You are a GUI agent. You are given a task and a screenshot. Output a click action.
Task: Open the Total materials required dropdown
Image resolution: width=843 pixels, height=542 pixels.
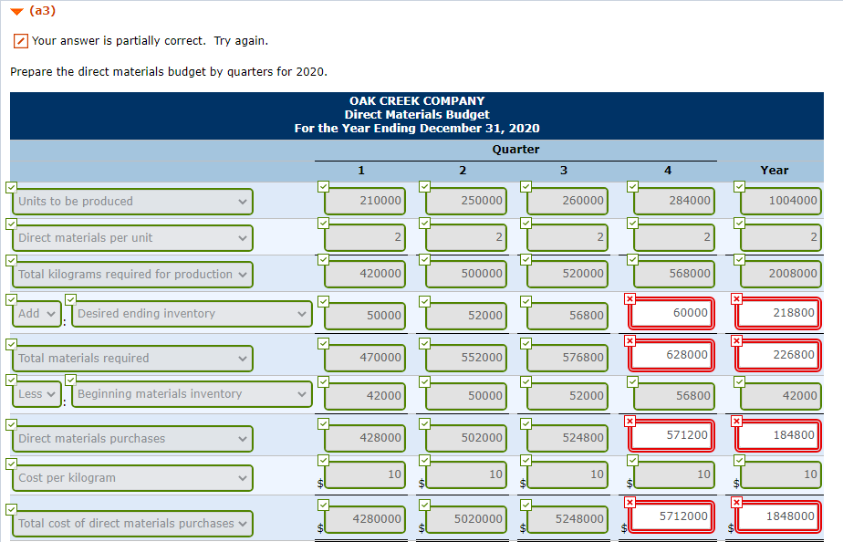point(132,358)
